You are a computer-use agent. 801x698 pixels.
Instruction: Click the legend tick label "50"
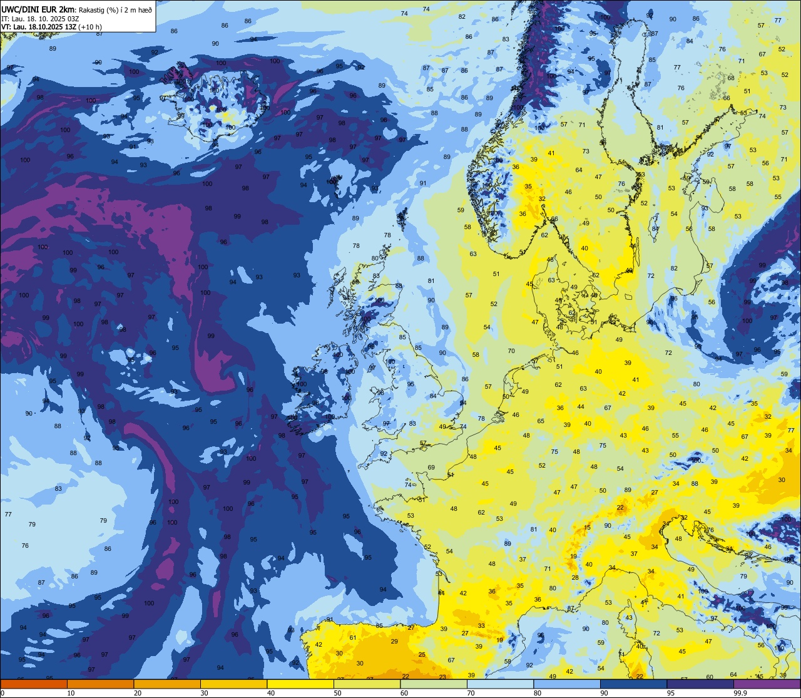[x=337, y=693]
